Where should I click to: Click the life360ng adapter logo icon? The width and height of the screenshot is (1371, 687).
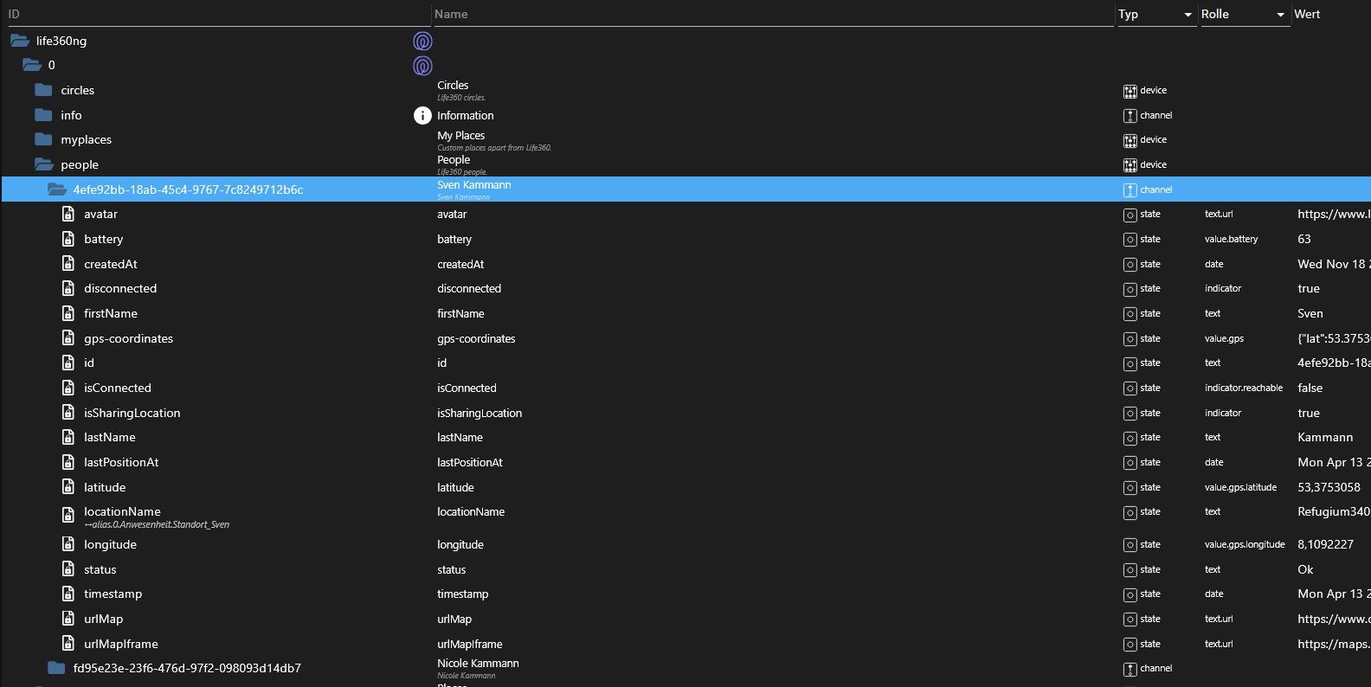point(422,41)
